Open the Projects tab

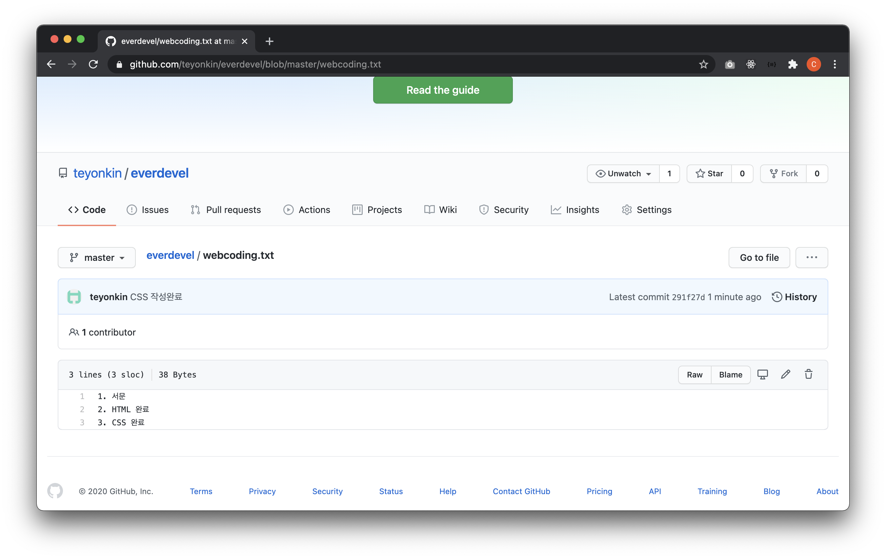click(377, 210)
